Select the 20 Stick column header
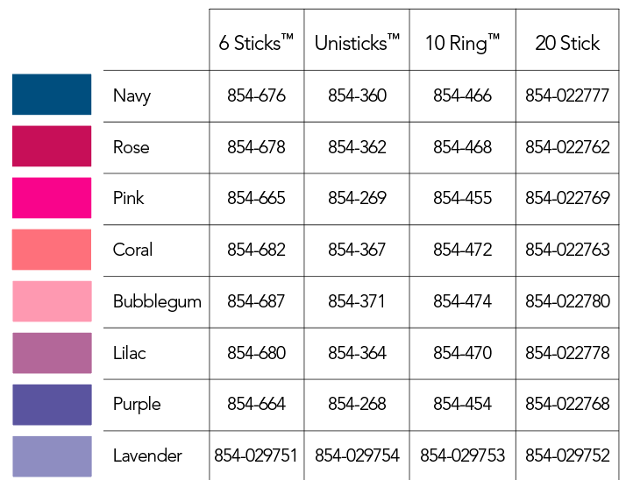The height and width of the screenshot is (480, 626). point(567,43)
